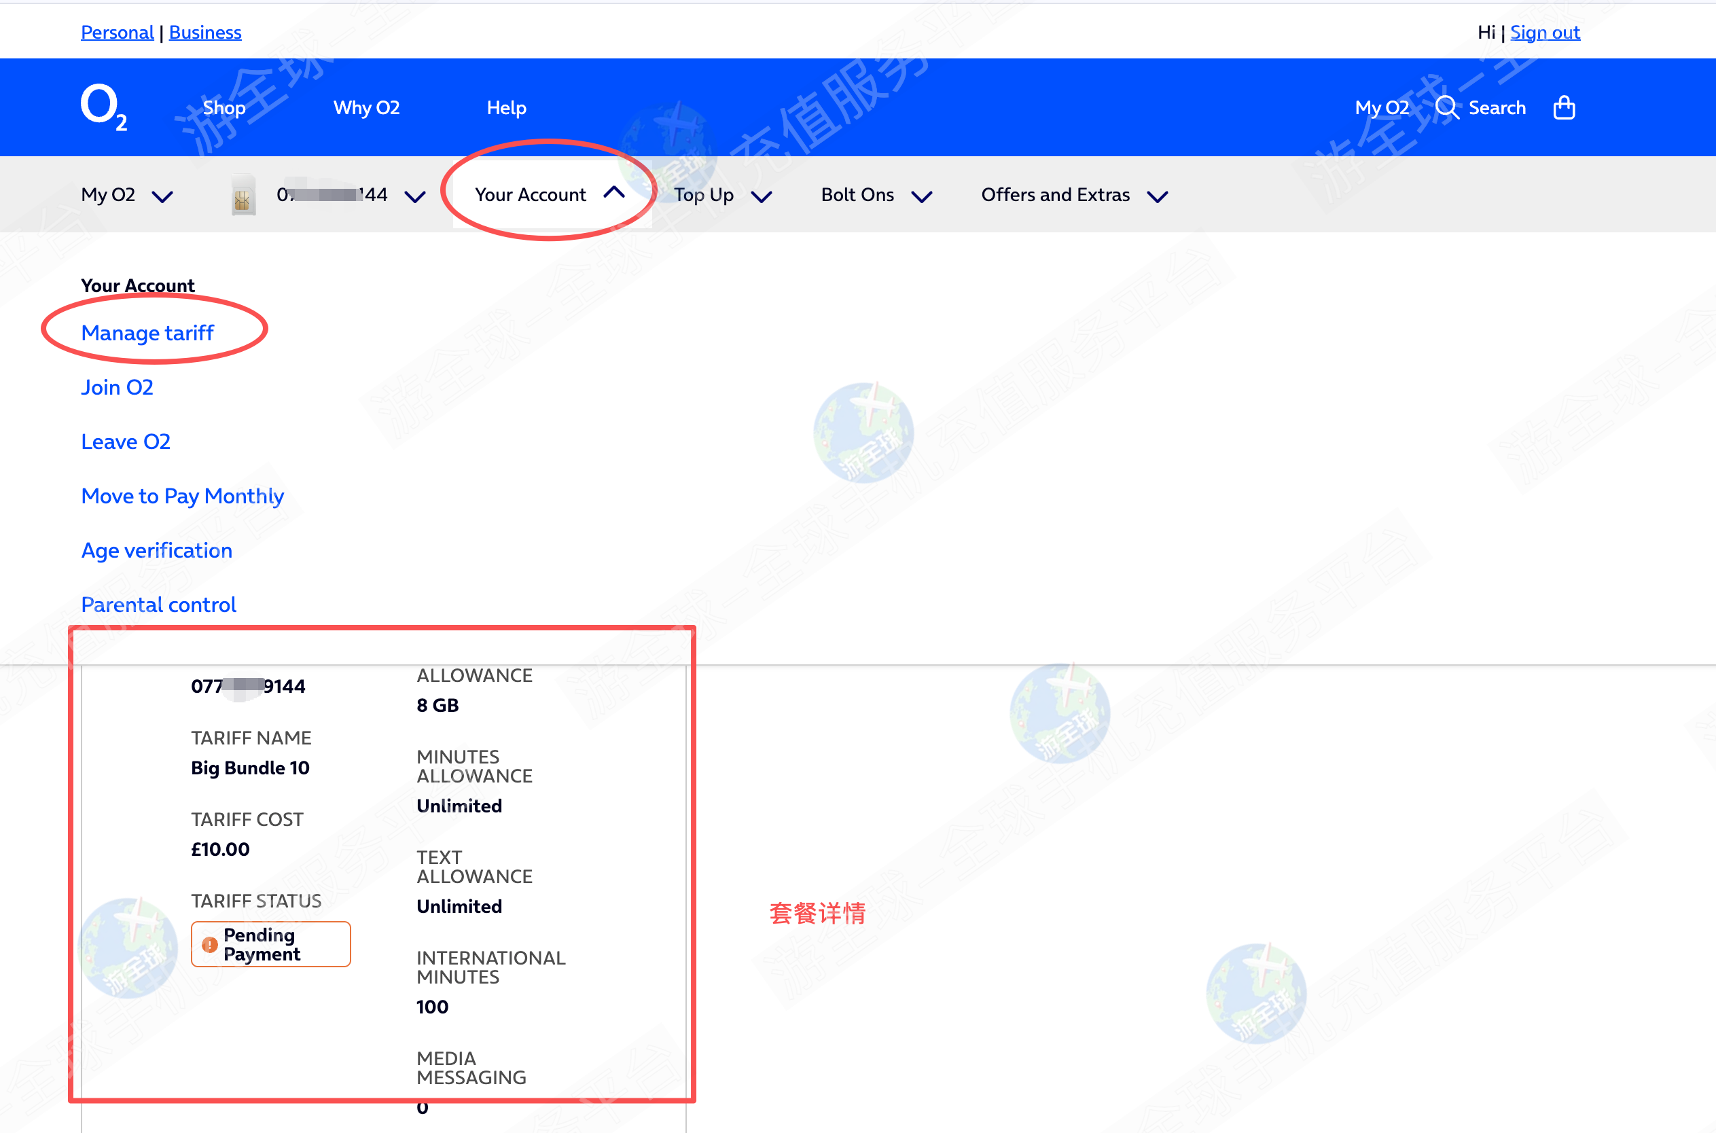Collapse the Your Account menu chevron
The image size is (1716, 1133).
click(614, 192)
